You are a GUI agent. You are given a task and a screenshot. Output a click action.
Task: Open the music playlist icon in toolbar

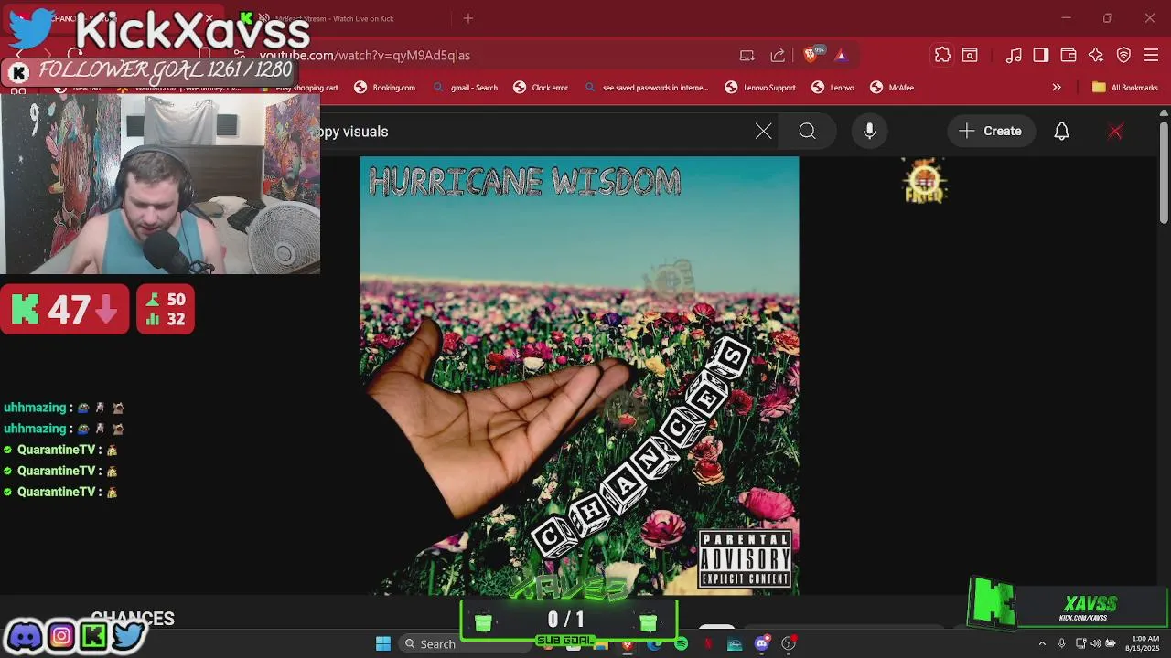coord(1014,56)
